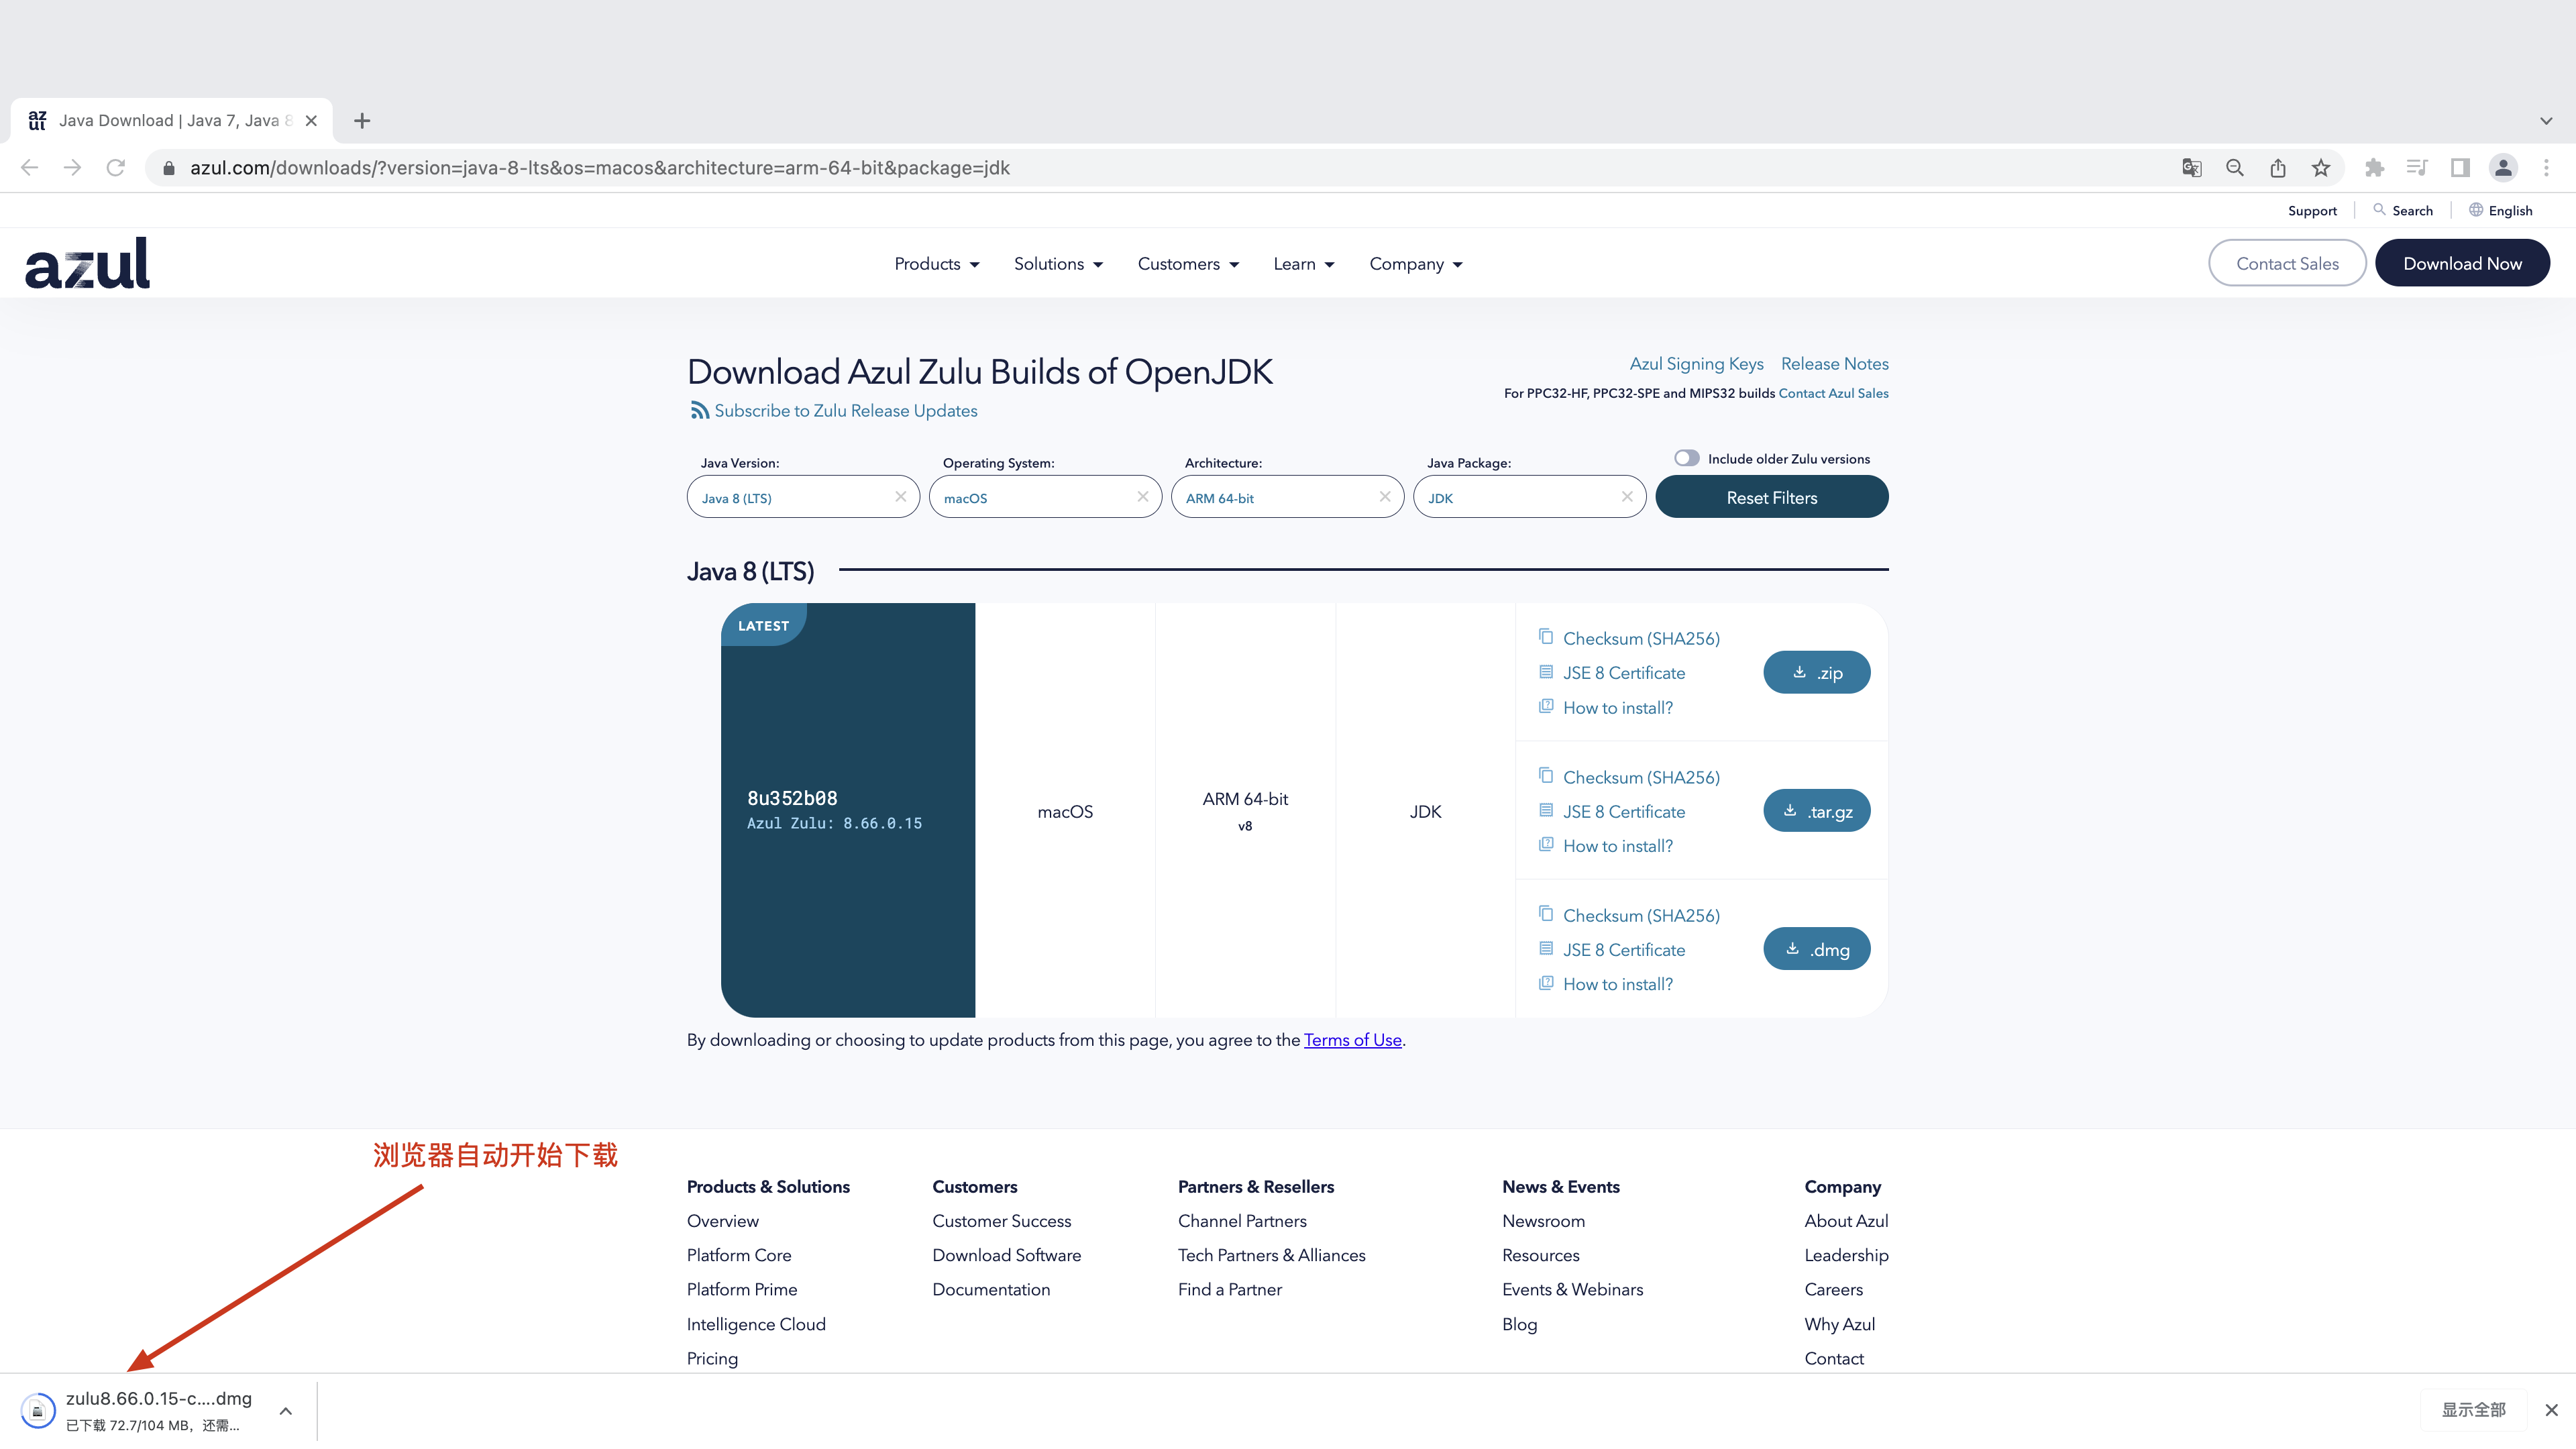Viewport: 2576px width, 1449px height.
Task: Open Google Translate icon in address bar
Action: pos(2191,168)
